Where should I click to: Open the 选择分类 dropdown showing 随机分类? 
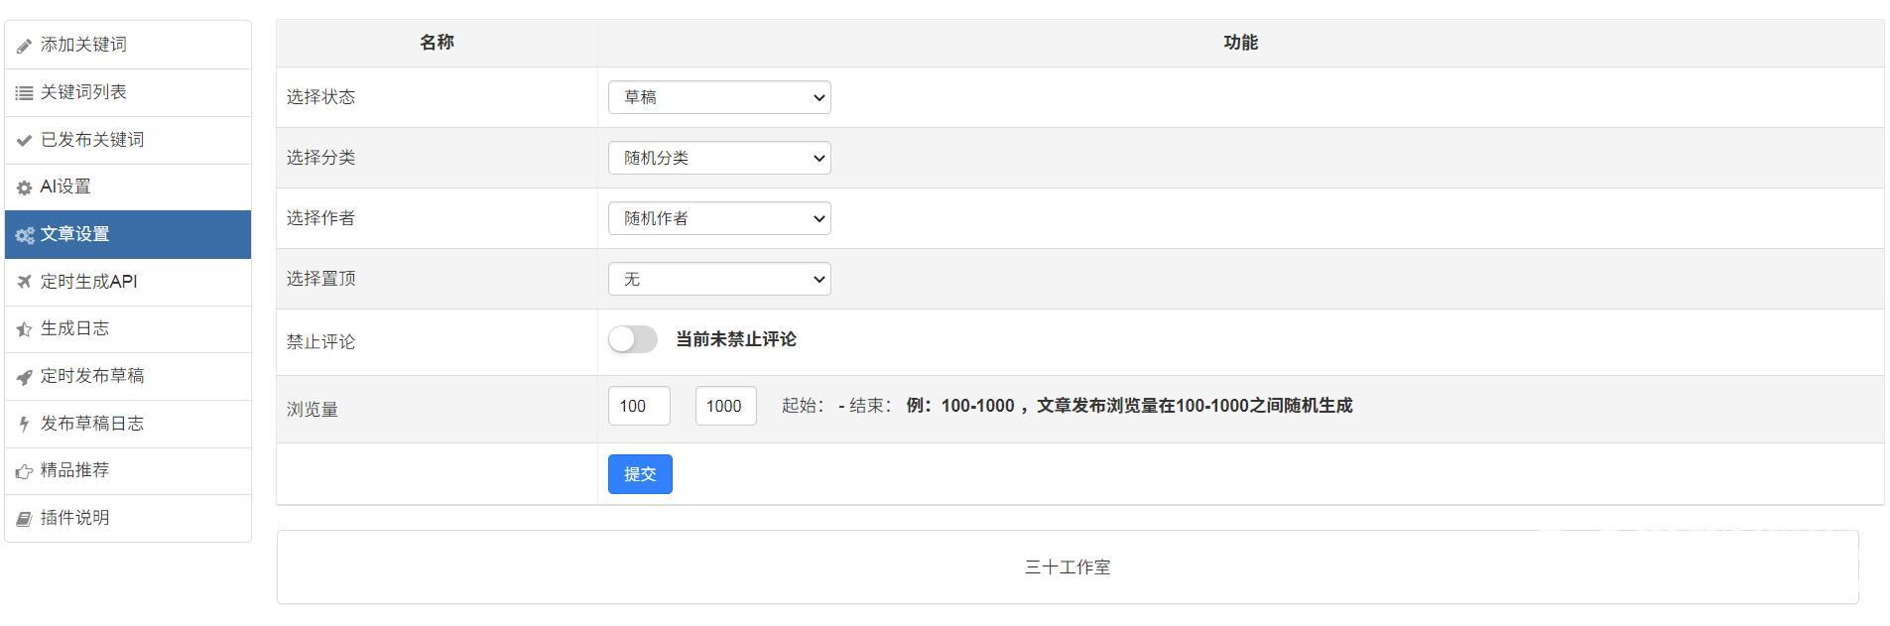[x=719, y=158]
